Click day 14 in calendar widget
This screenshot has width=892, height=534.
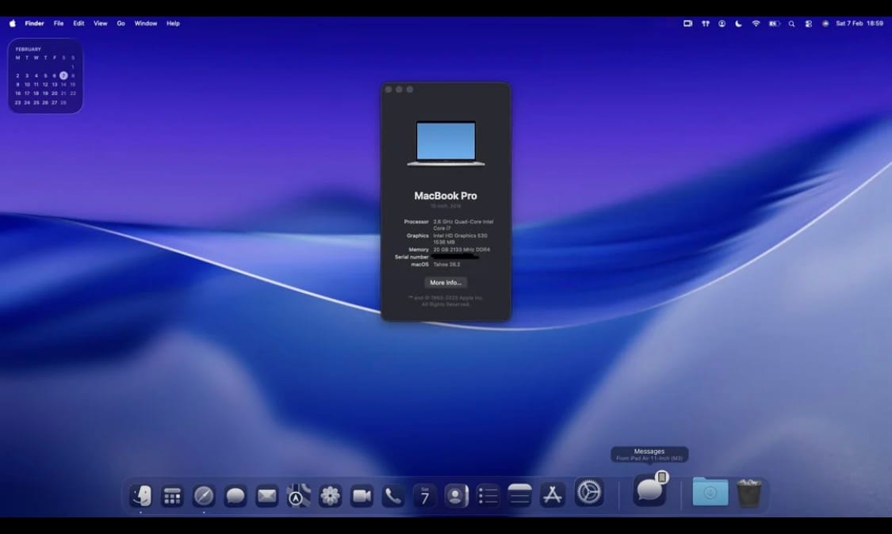coord(63,85)
